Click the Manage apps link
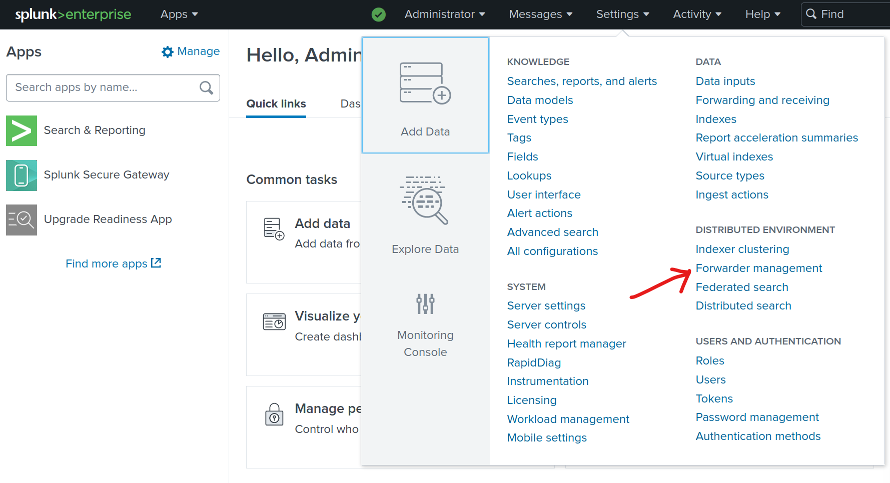The height and width of the screenshot is (483, 890). 198,51
